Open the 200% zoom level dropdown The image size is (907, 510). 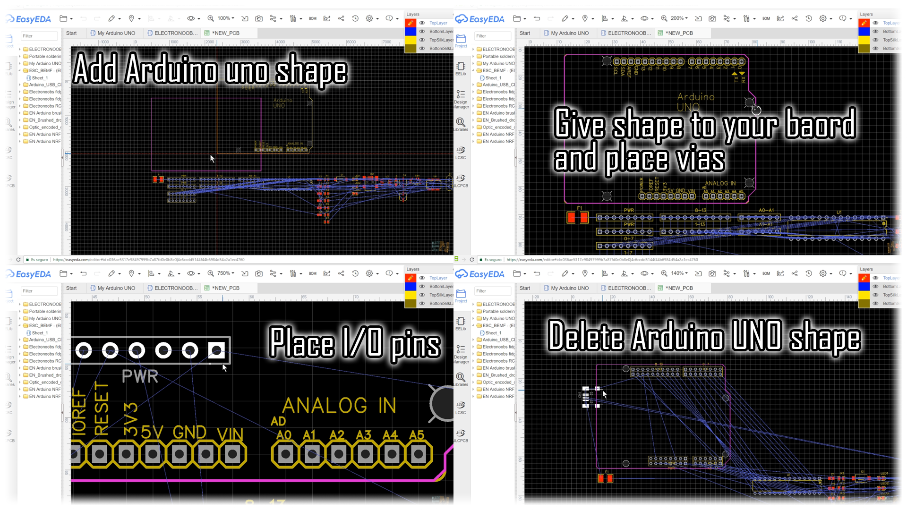point(679,18)
